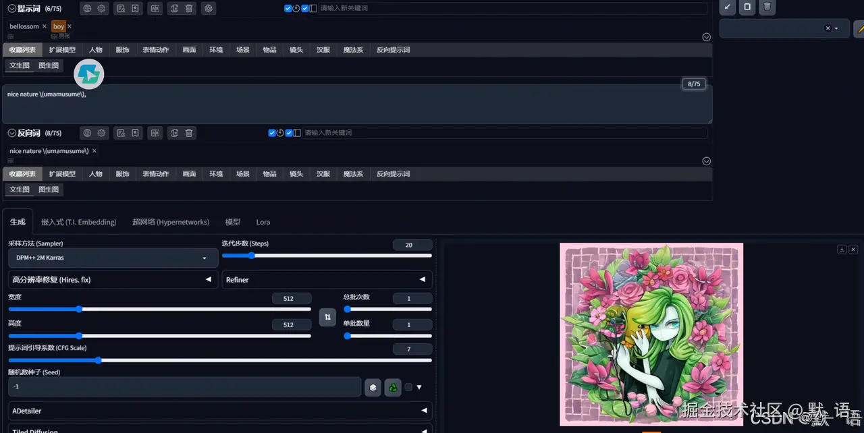Image resolution: width=864 pixels, height=433 pixels.
Task: Click the history document icon in the 反向词 toolbar
Action: click(120, 133)
